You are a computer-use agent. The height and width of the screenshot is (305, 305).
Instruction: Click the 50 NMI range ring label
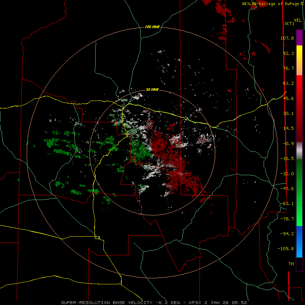[x=152, y=90]
